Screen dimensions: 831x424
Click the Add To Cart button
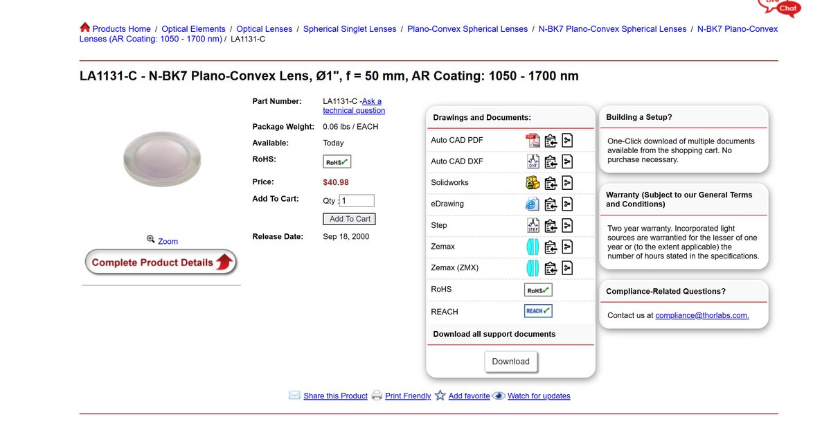tap(350, 219)
